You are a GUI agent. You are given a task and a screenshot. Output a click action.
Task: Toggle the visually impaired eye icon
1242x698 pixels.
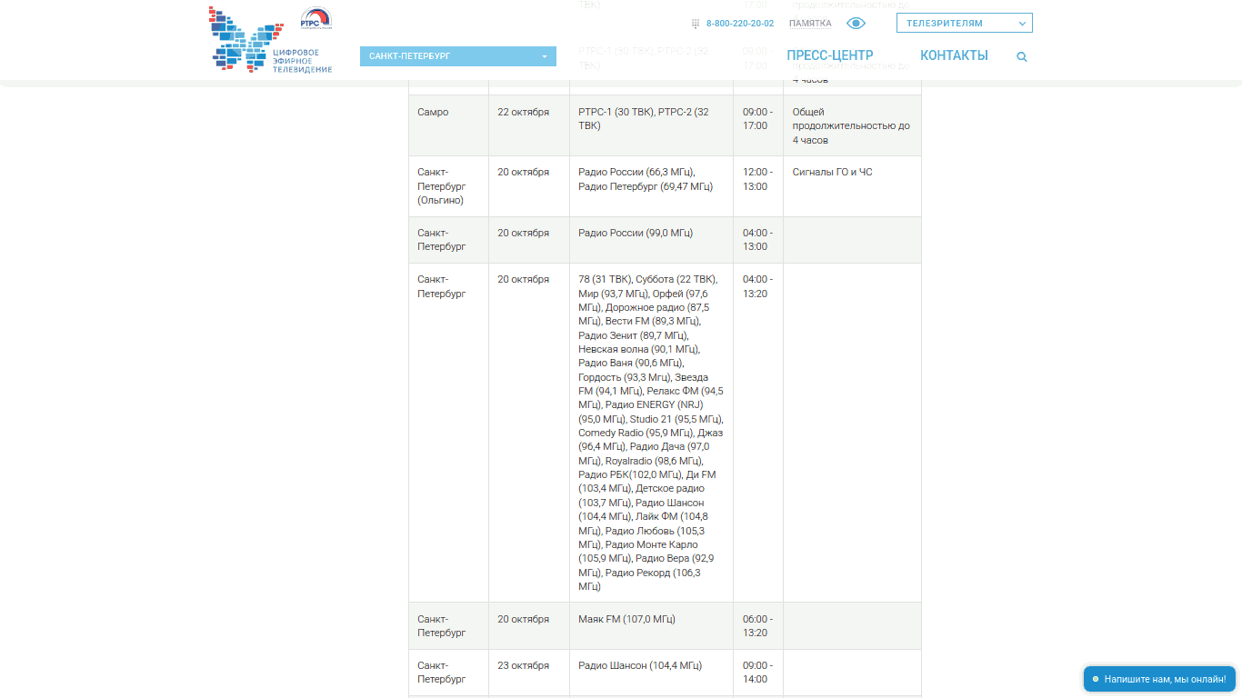856,24
